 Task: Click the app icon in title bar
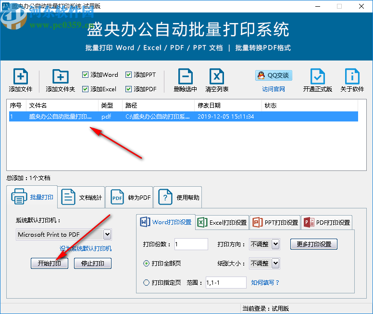click(x=6, y=6)
